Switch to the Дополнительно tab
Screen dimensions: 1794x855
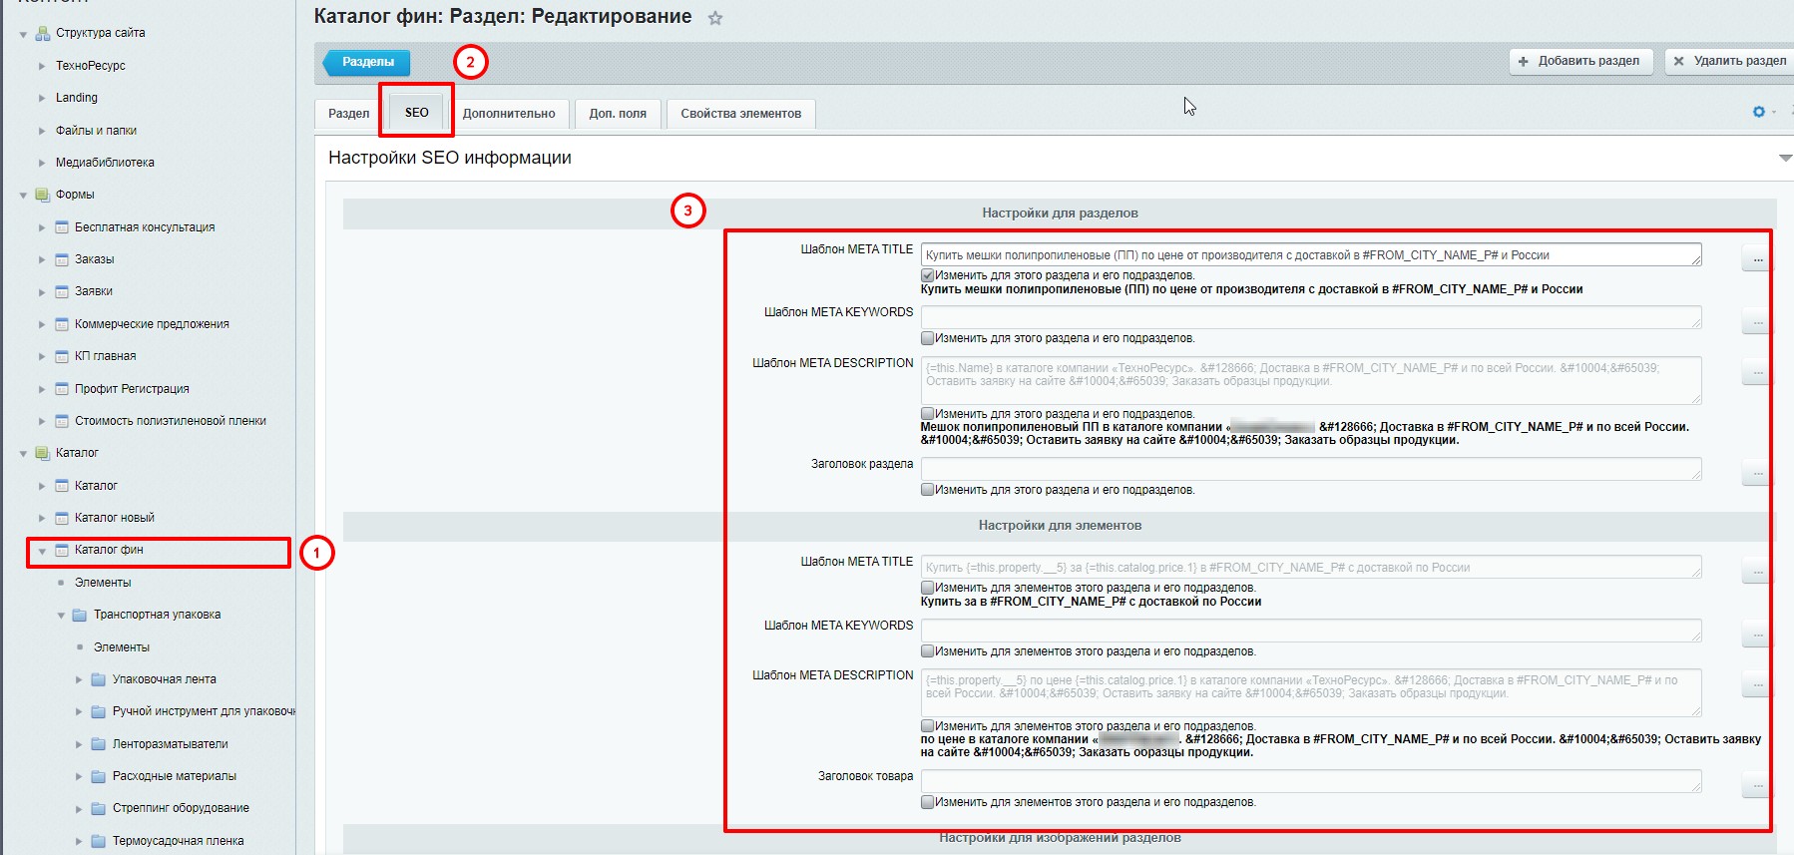(509, 114)
